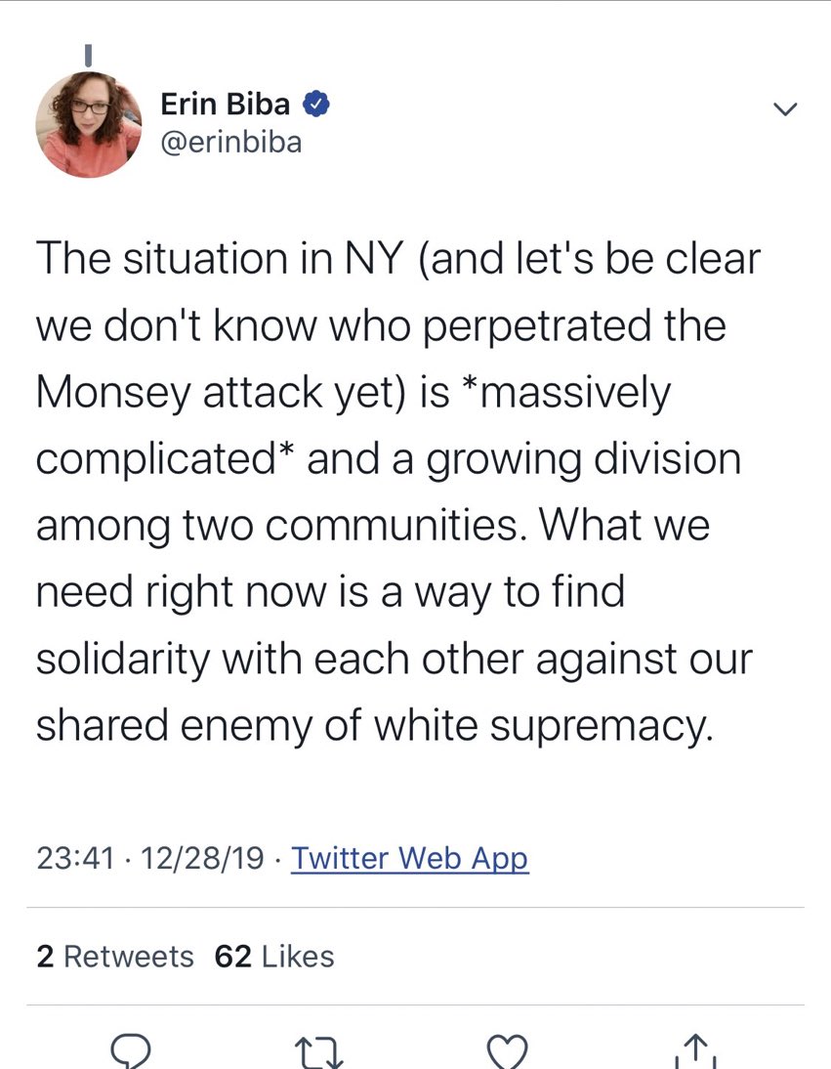Screen dimensions: 831x1069
Task: Reply to Erin Biba's tweet
Action: (129, 1051)
